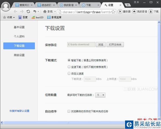Close the 我的影音 tab
This screenshot has width=161, height=129.
(x=76, y=5)
